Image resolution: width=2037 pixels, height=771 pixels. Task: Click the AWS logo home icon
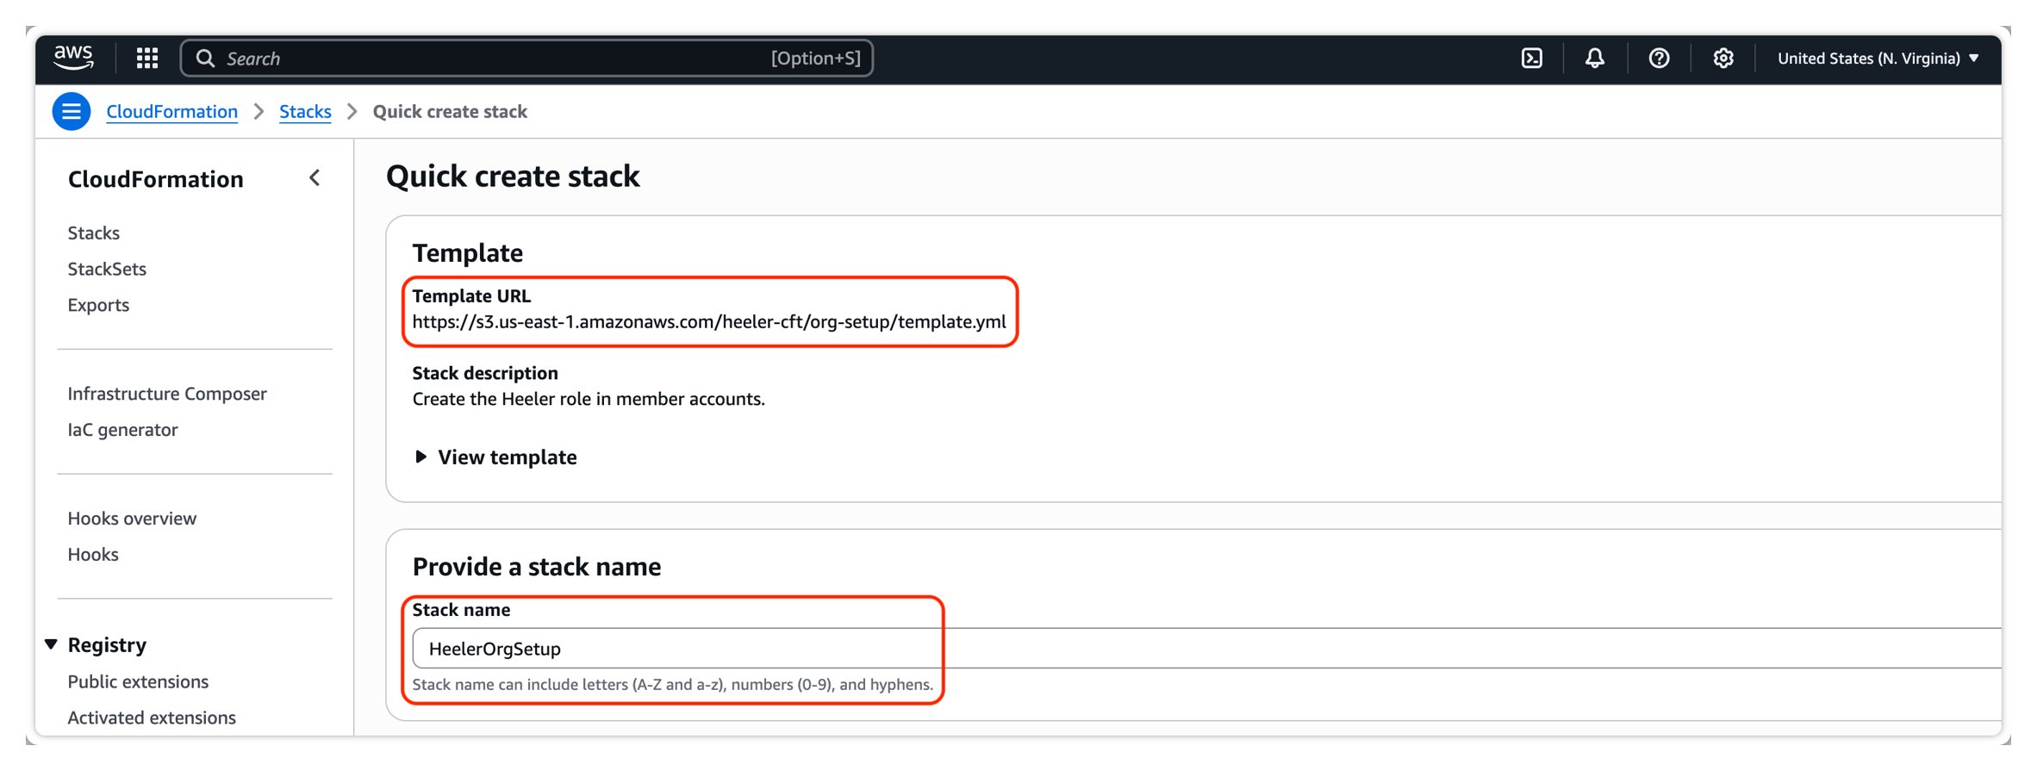coord(73,58)
